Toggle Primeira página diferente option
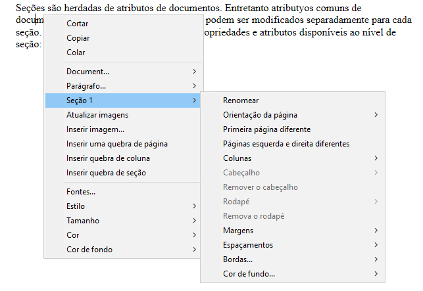This screenshot has height=291, width=423. point(266,129)
